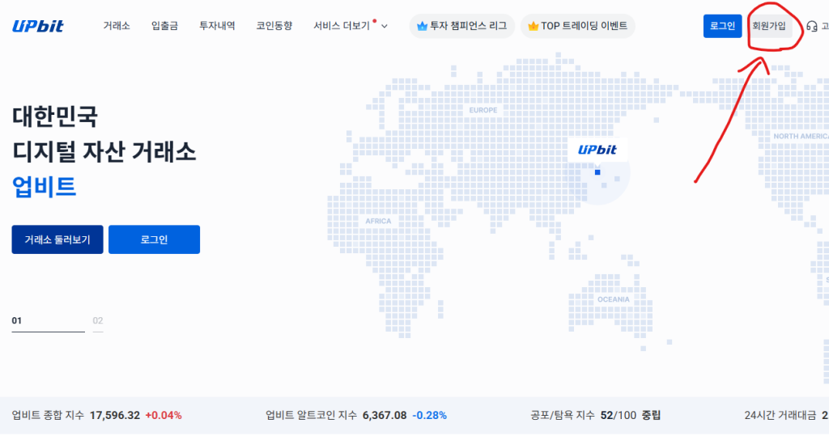Open the 거래소 menu item
The image size is (829, 436).
pos(117,26)
